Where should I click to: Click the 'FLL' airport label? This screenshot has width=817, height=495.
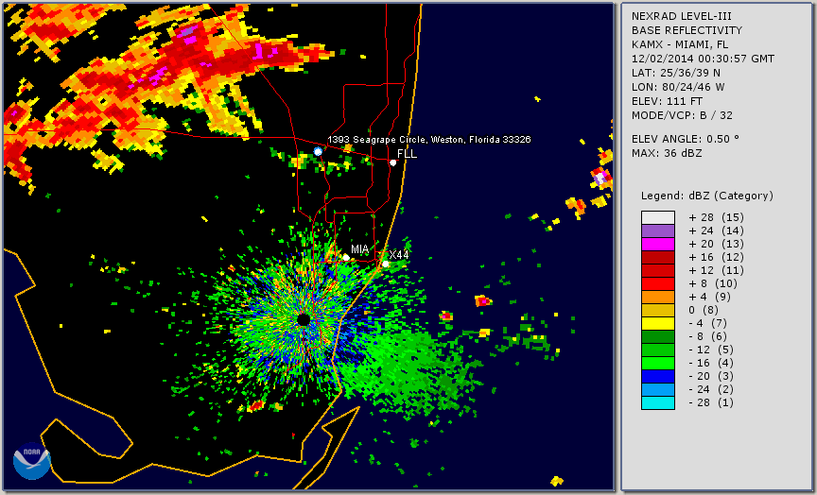[x=407, y=154]
